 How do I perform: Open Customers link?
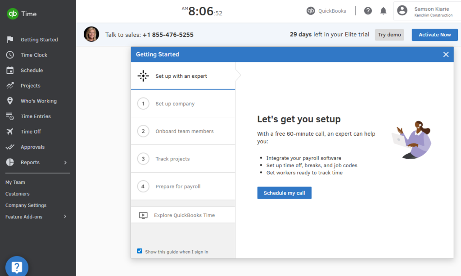[18, 194]
